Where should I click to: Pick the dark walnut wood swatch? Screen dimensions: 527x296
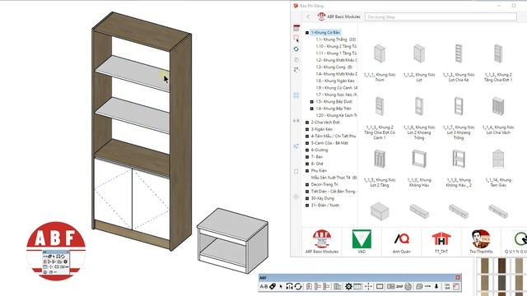coord(501,266)
